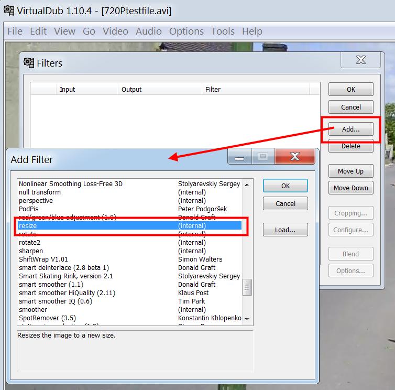Click the Move Up button
Viewport: 395px width, 390px height.
tap(350, 171)
